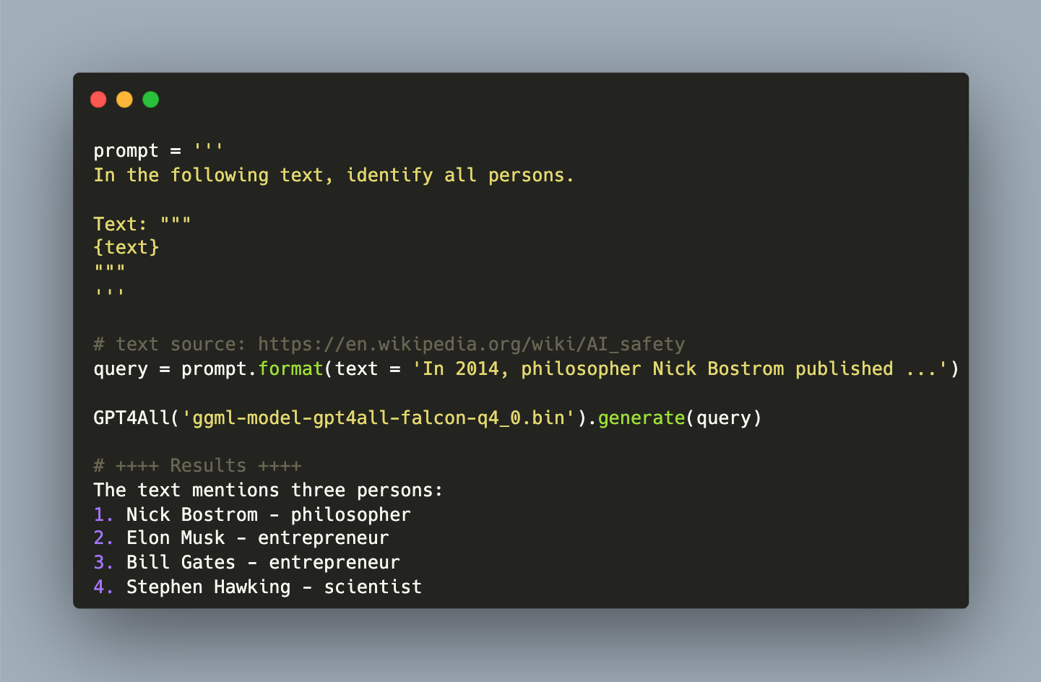
Task: Select the 'format' method name
Action: click(290, 368)
